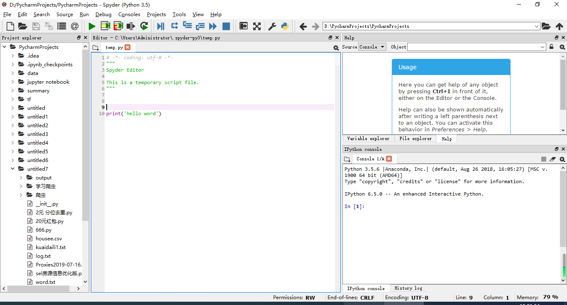
Task: Start debugging the file
Action: [x=161, y=26]
